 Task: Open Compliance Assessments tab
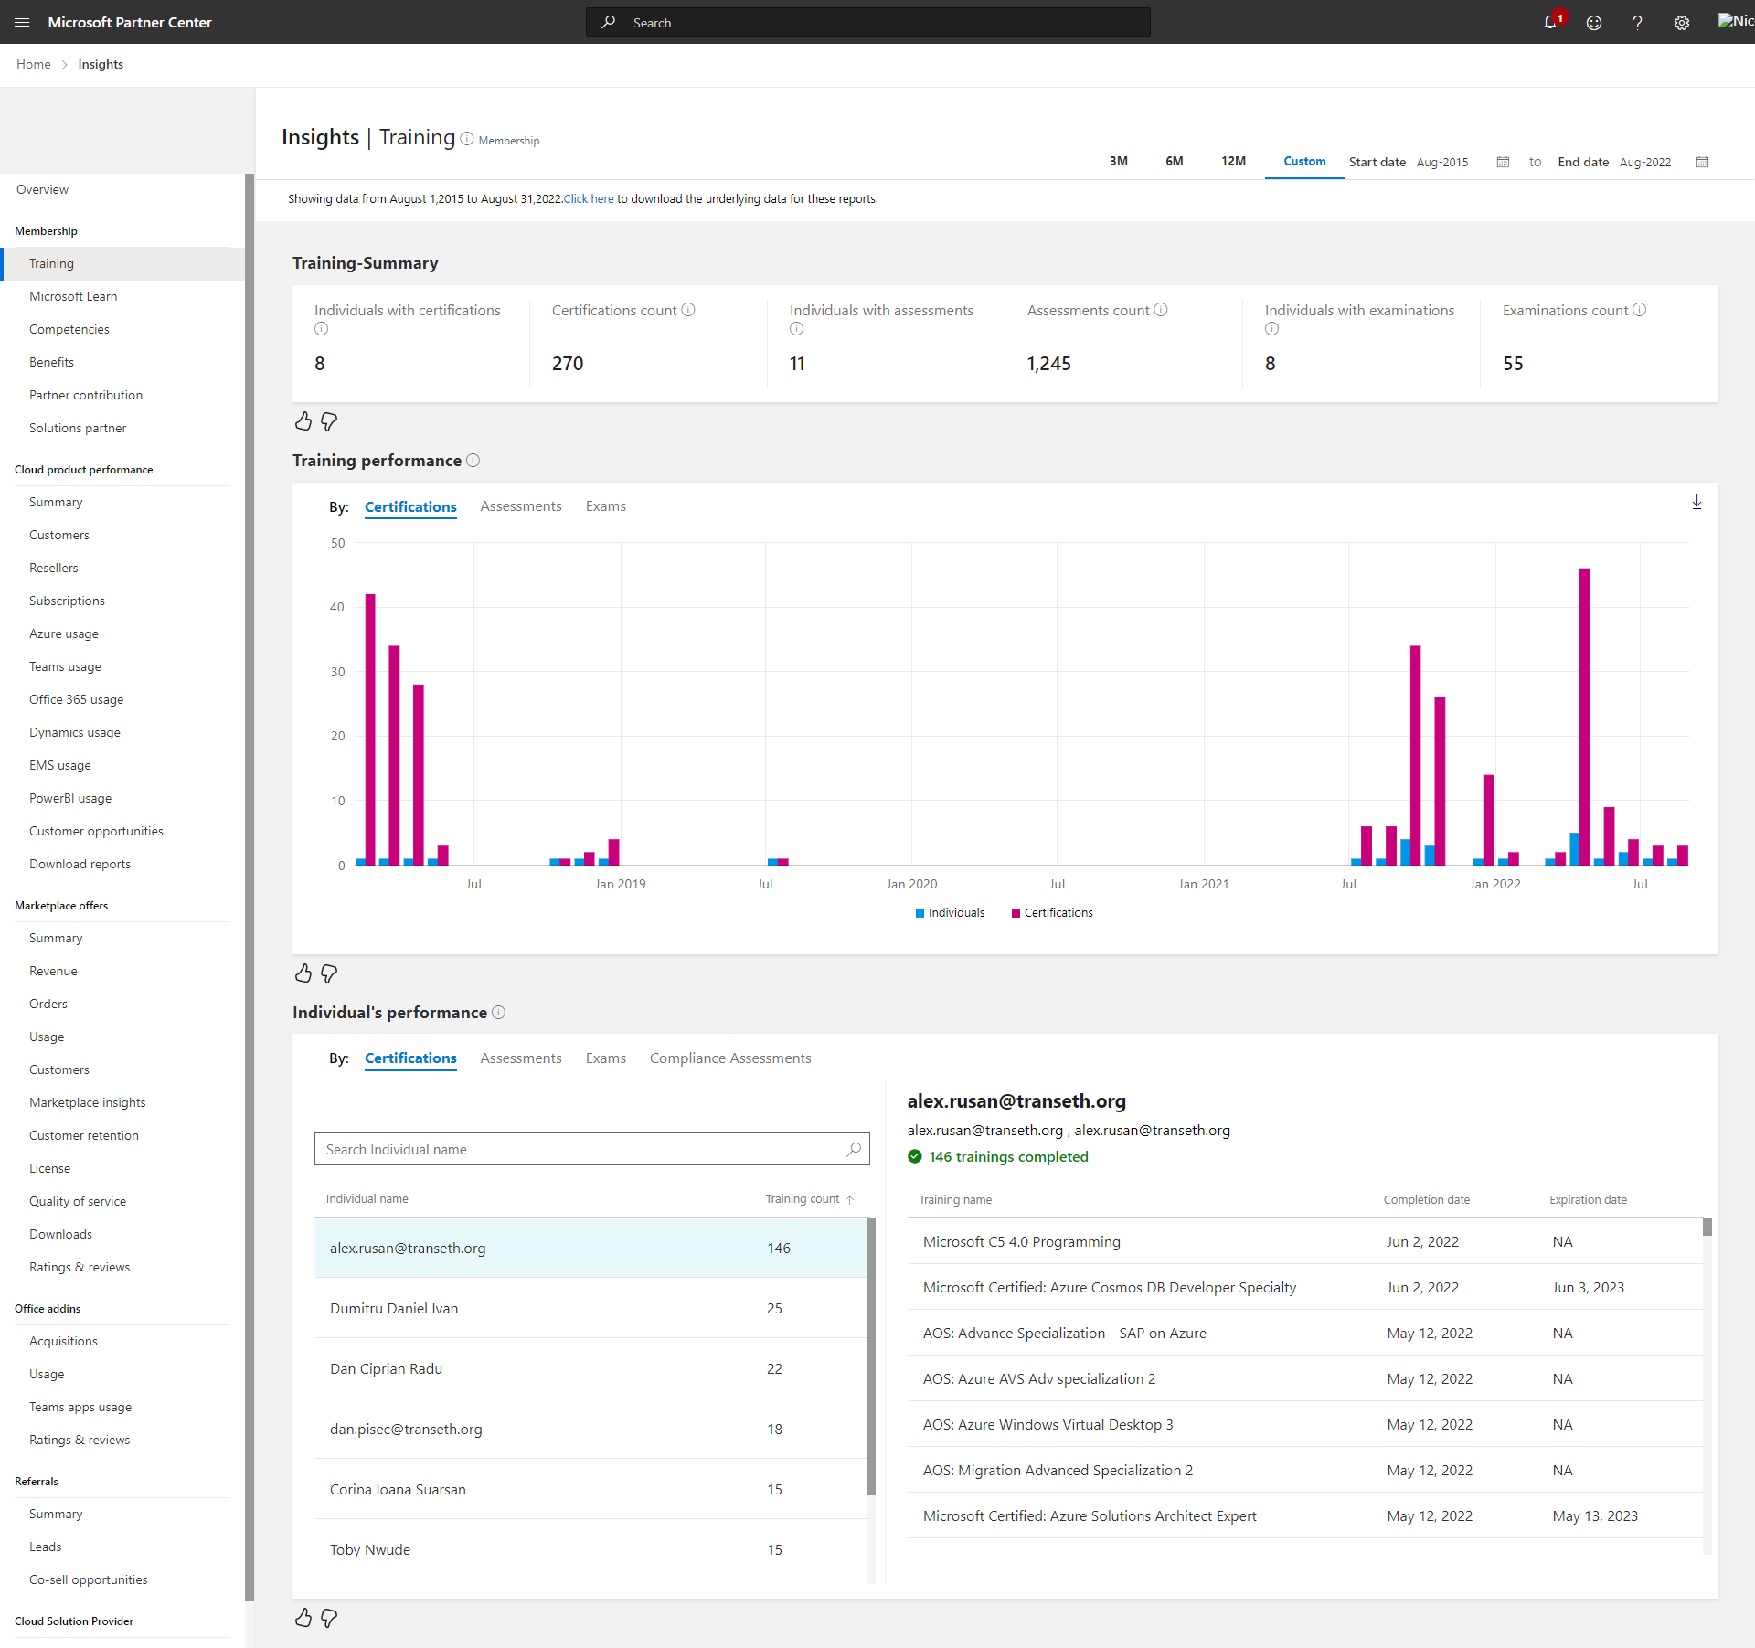tap(730, 1058)
